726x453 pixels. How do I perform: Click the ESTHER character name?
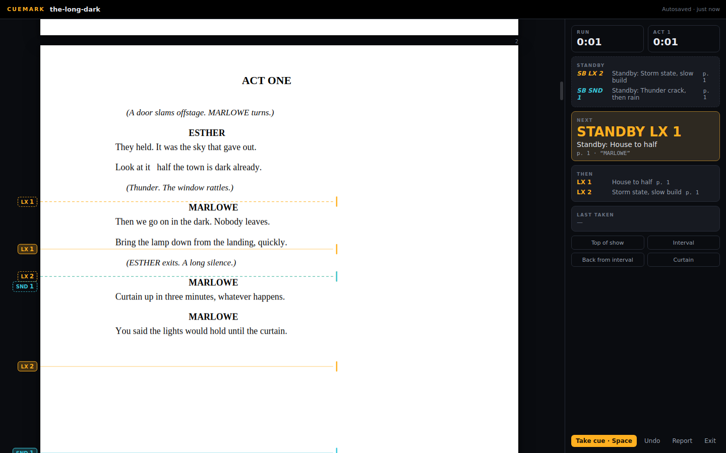click(207, 133)
